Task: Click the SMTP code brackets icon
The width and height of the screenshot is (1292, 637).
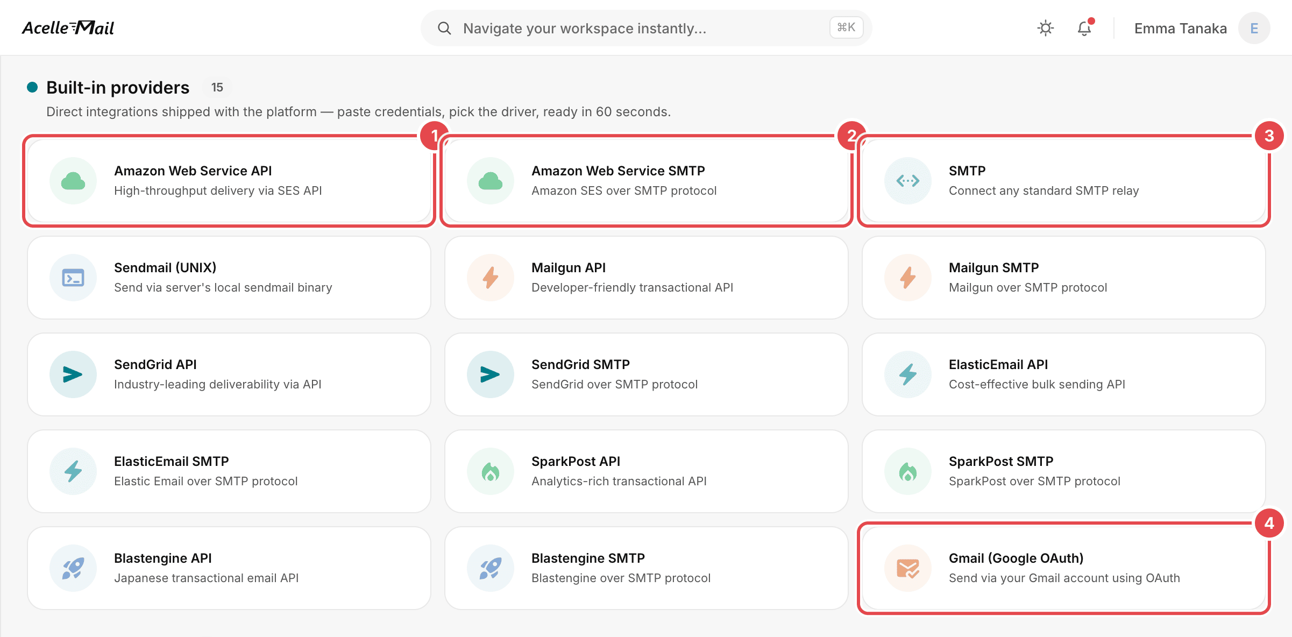Action: (908, 181)
